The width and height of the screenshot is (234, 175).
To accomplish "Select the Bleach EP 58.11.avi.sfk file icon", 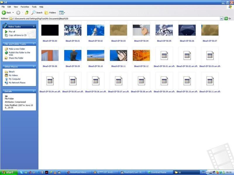I will pos(210,81).
